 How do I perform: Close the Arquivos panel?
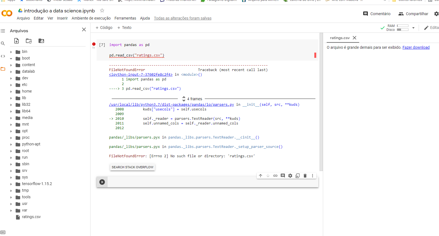click(84, 29)
